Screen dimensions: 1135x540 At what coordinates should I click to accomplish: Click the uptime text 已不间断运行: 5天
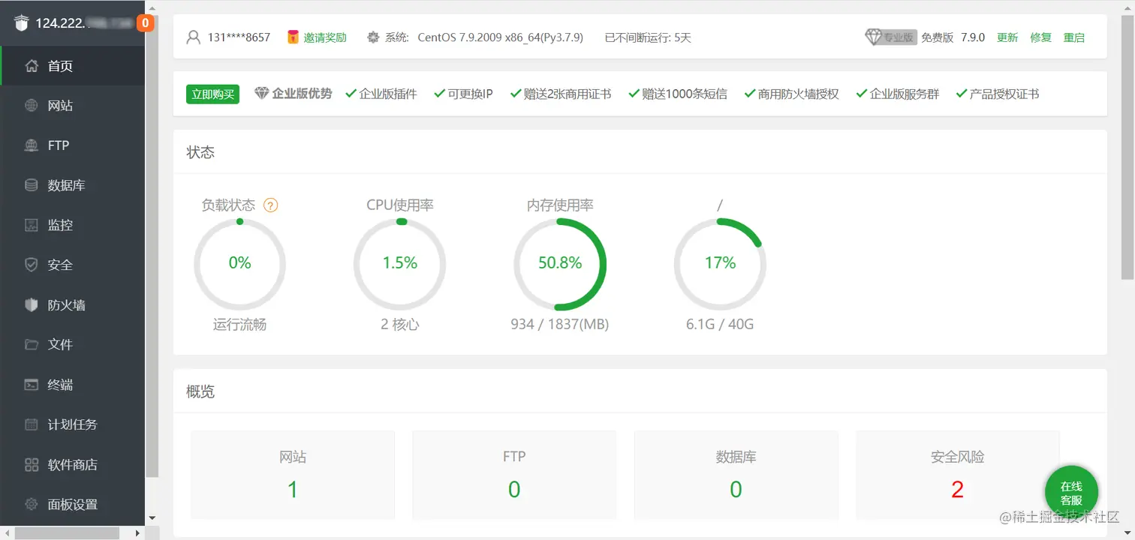648,37
